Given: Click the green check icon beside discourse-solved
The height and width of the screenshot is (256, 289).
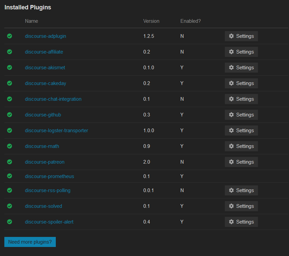Looking at the screenshot, I should (x=10, y=206).
